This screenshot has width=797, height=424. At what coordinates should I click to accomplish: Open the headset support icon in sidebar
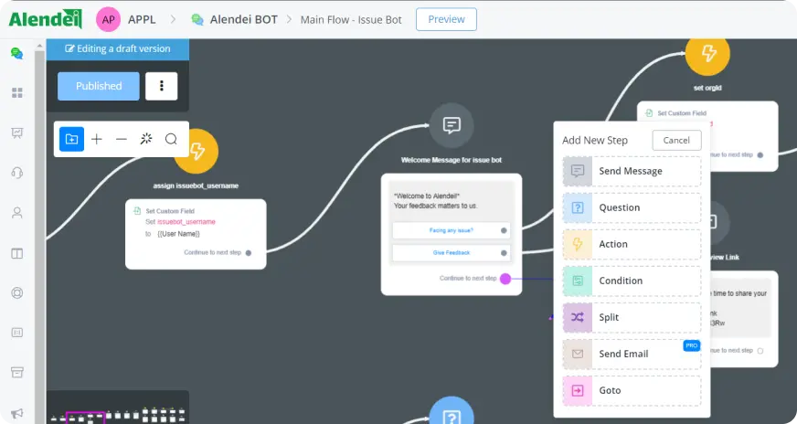point(17,173)
